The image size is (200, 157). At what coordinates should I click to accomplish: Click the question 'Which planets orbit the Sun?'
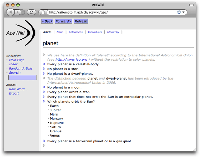[71, 101]
